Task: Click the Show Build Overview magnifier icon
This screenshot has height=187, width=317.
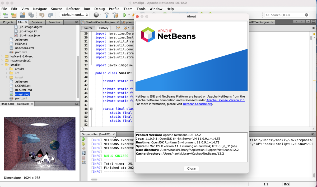Action: click(x=83, y=153)
